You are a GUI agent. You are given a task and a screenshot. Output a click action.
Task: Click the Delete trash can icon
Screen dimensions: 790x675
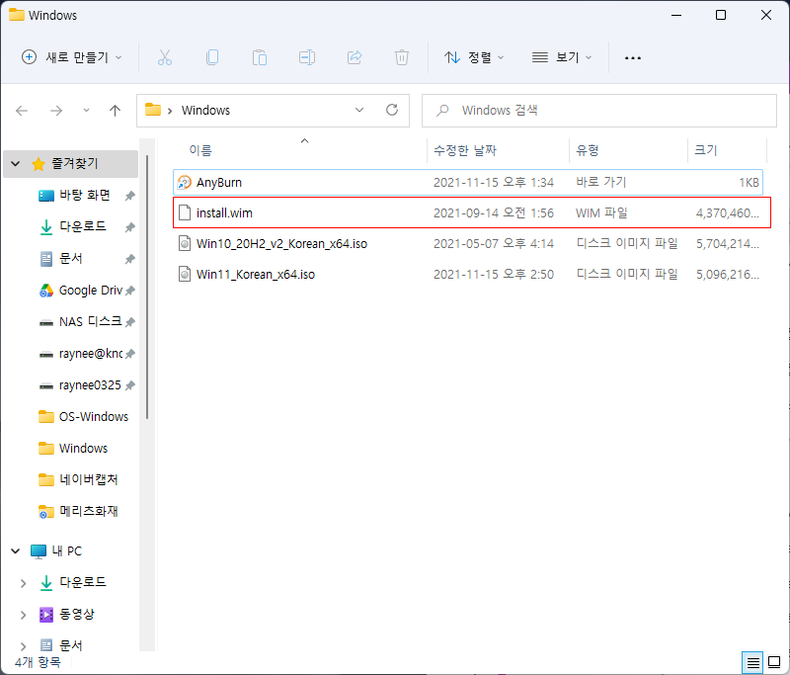(x=402, y=57)
